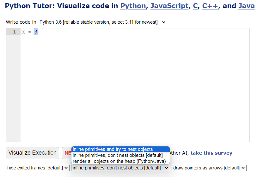Follow the 'take this survey' link
This screenshot has width=263, height=177.
(x=211, y=153)
